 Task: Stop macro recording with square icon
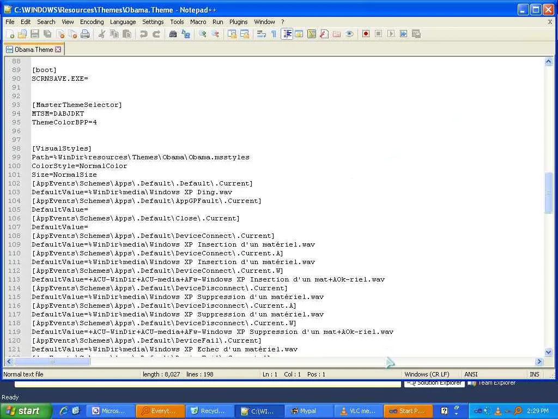click(379, 34)
